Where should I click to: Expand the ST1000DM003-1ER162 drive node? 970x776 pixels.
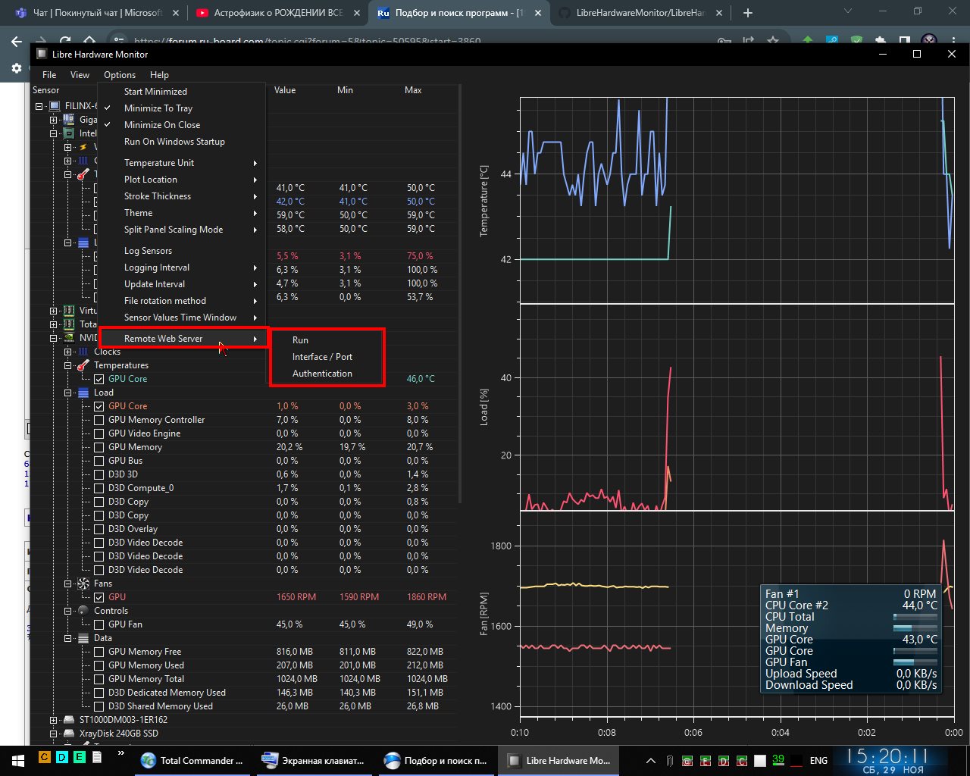pyautogui.click(x=53, y=720)
